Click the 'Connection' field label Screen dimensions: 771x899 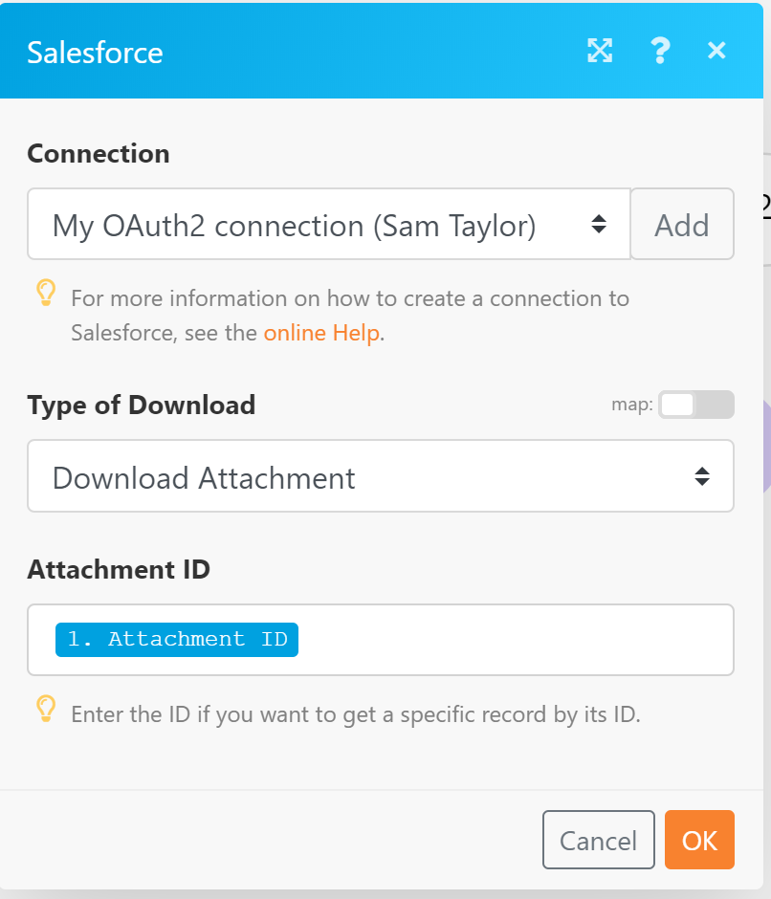tap(98, 153)
